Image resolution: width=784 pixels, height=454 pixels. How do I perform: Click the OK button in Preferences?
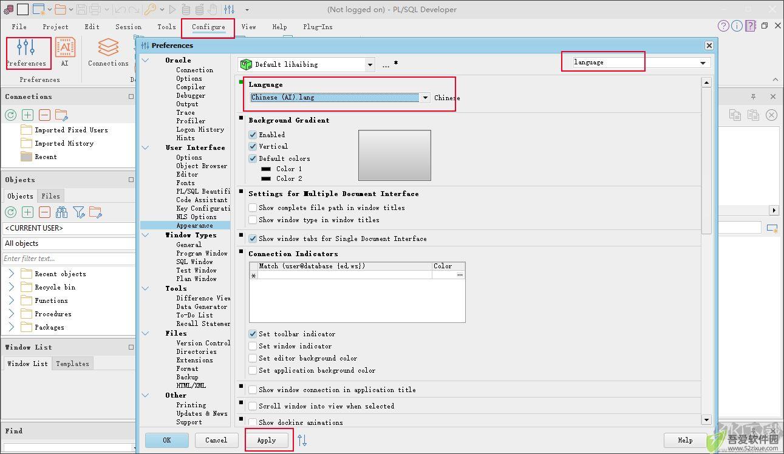pyautogui.click(x=166, y=441)
